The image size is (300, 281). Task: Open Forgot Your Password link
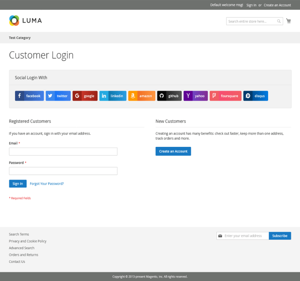(x=46, y=184)
